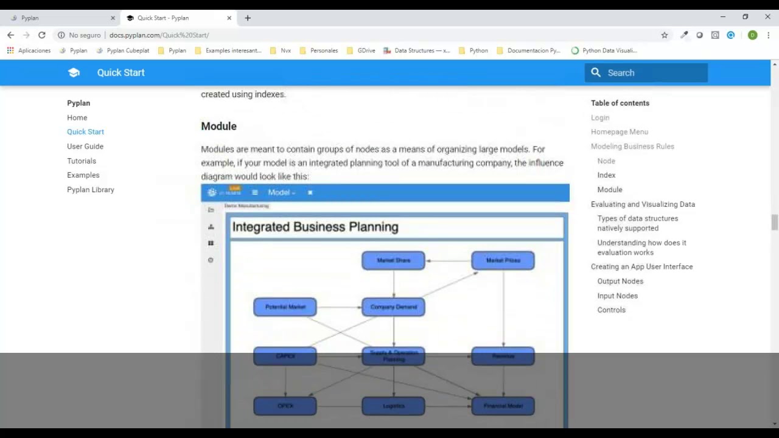Click the Quick Start graduation cap logo
The image size is (779, 438).
pyautogui.click(x=74, y=72)
